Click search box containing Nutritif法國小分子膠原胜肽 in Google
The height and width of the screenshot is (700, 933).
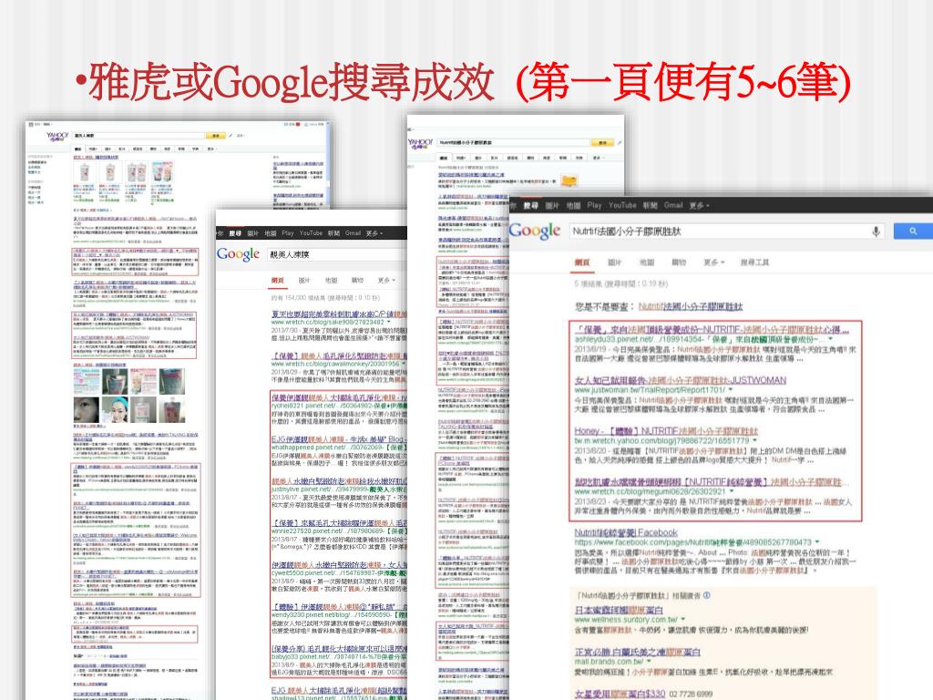pos(726,231)
